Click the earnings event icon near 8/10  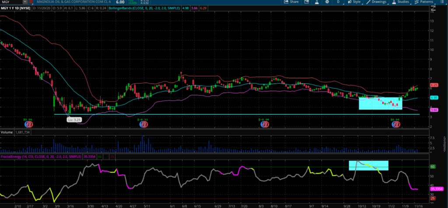pos(266,124)
